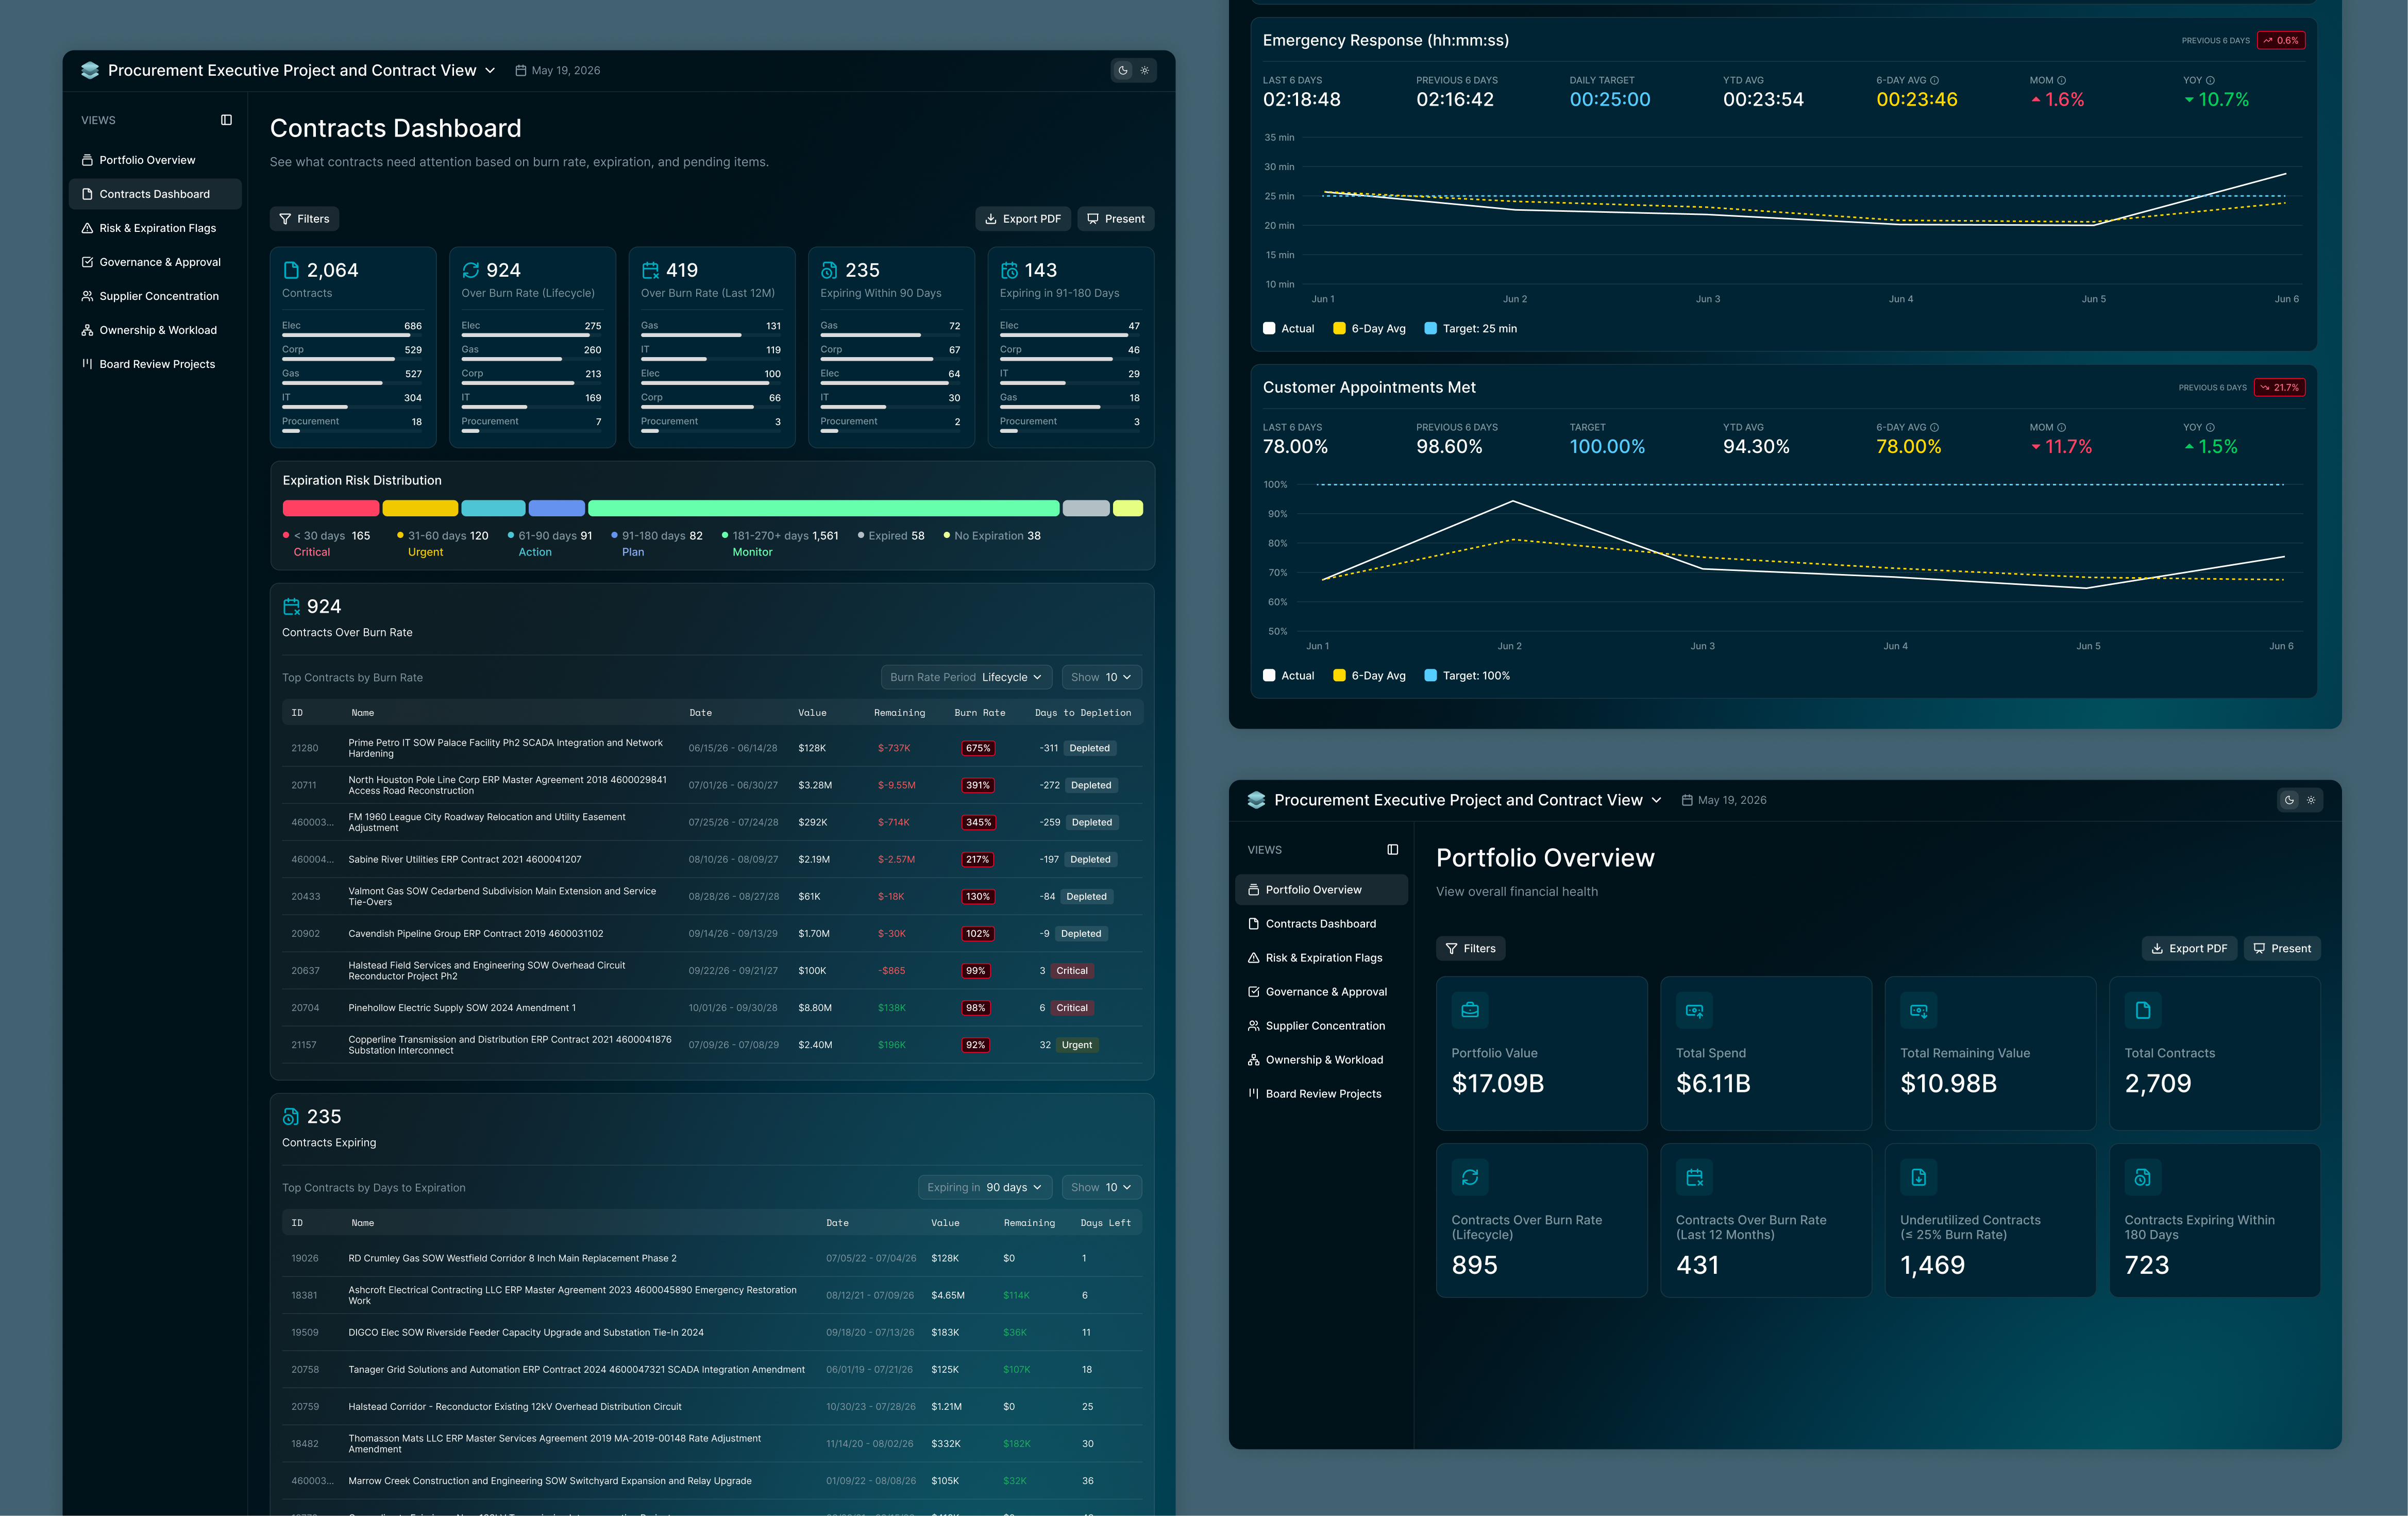
Task: Click the YOY info icon in Customer Appointments Met
Action: coord(2210,428)
